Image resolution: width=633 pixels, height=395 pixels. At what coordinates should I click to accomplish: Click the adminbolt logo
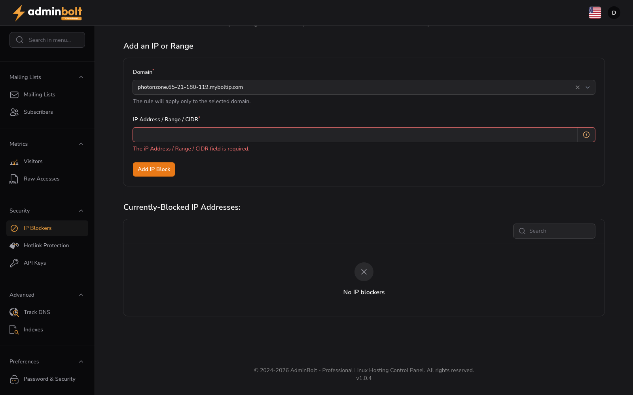click(x=47, y=13)
